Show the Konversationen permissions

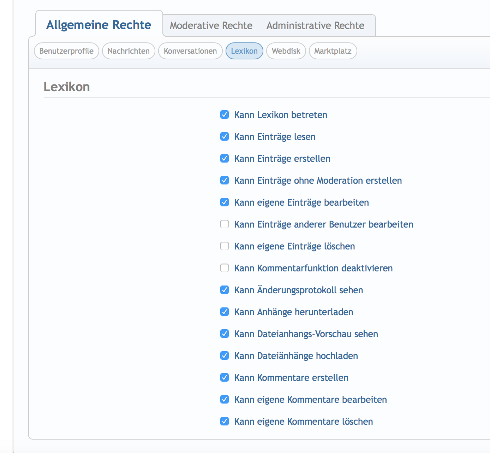(x=190, y=51)
